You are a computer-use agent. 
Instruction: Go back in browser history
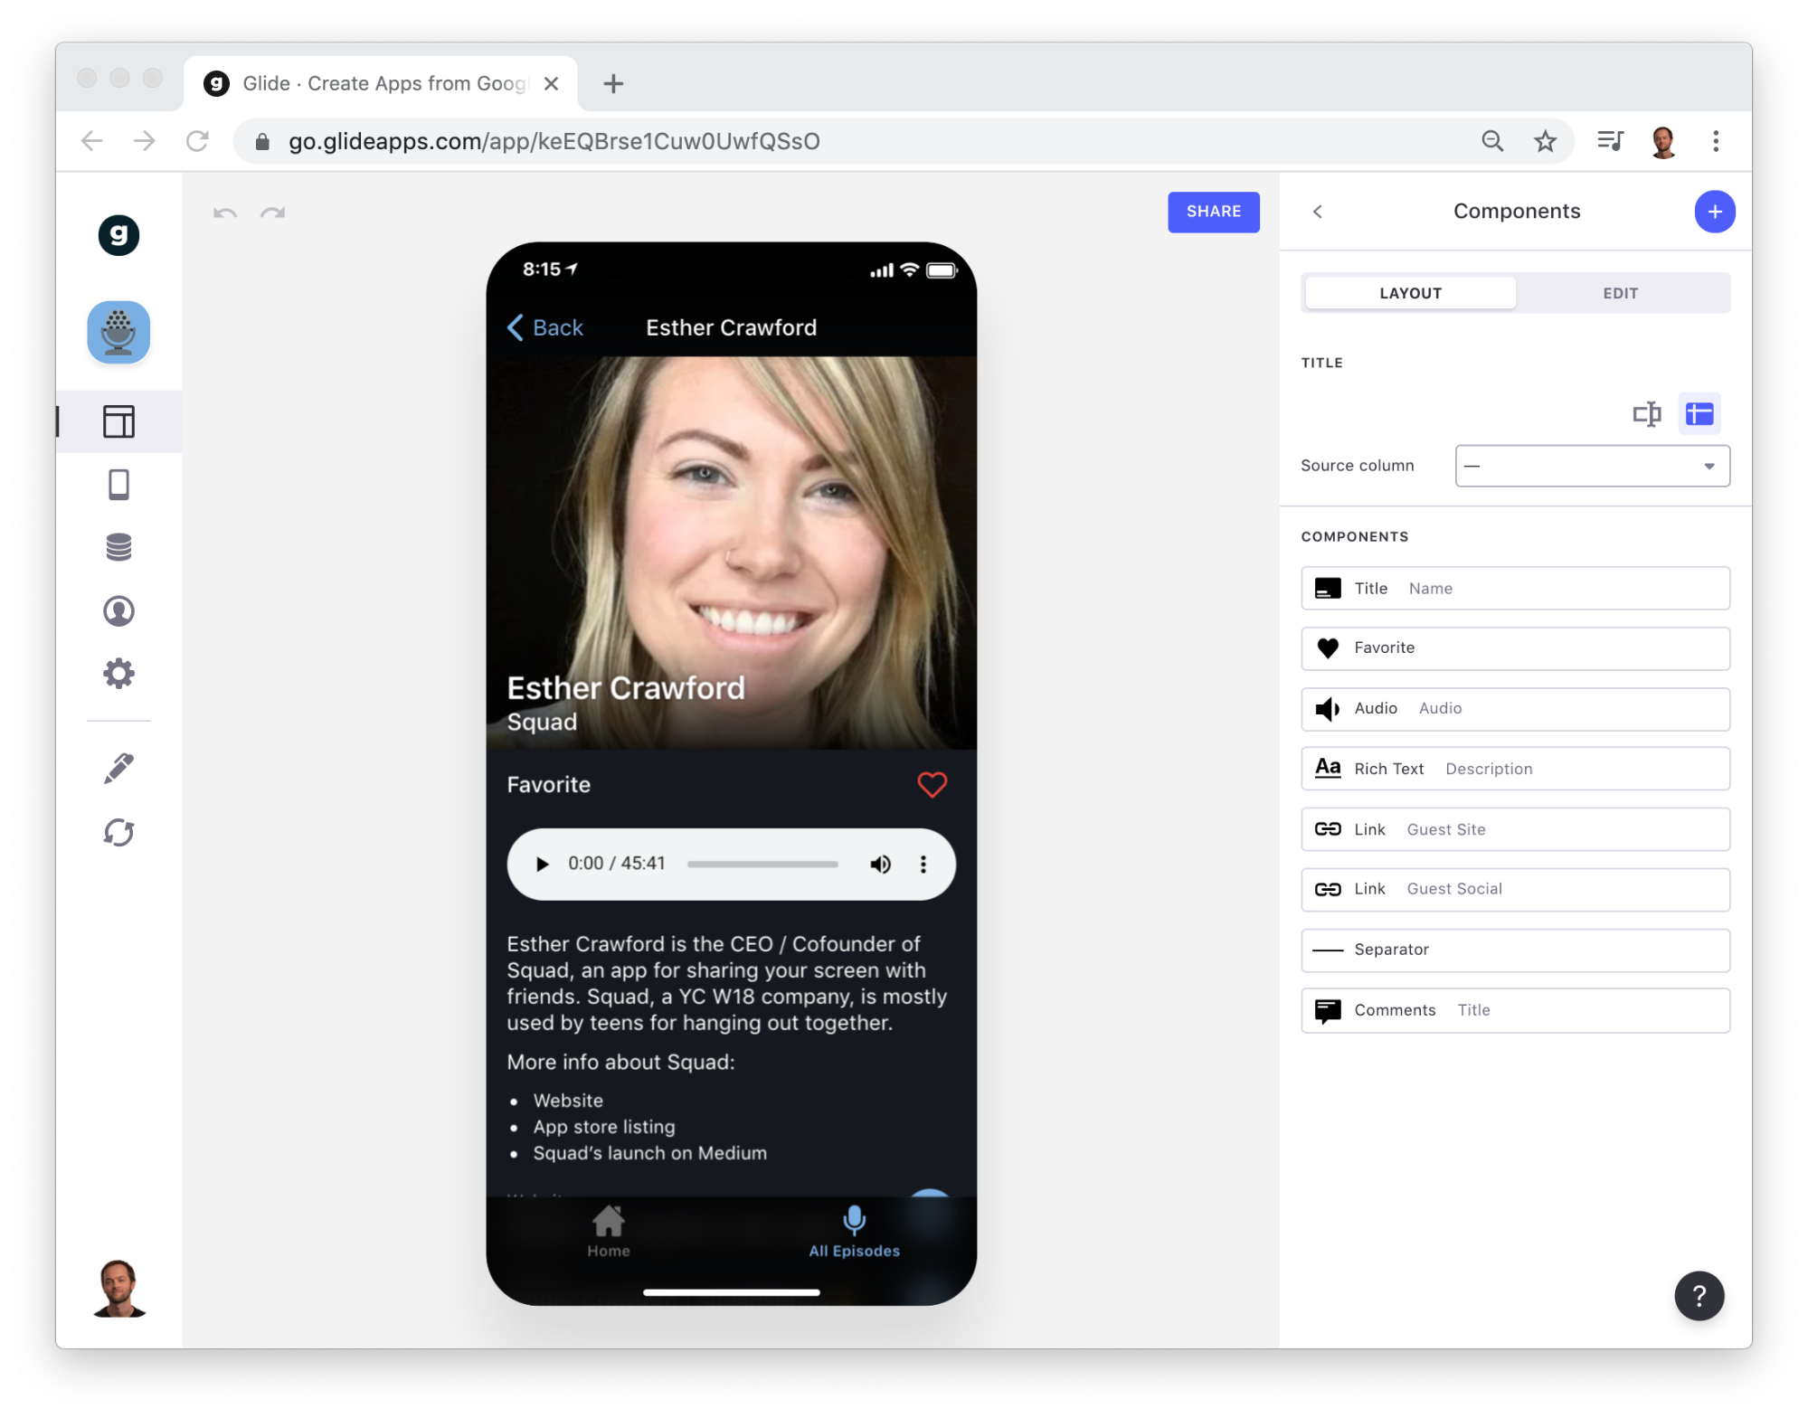(x=91, y=141)
